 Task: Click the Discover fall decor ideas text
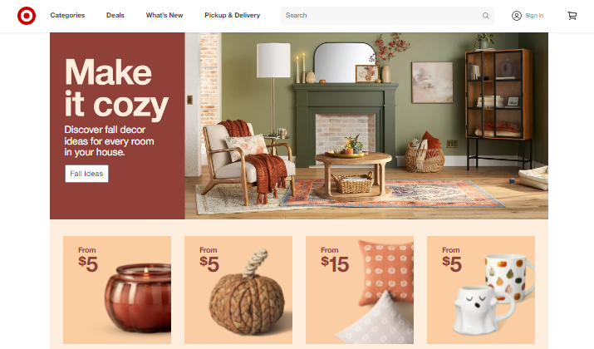[109, 141]
